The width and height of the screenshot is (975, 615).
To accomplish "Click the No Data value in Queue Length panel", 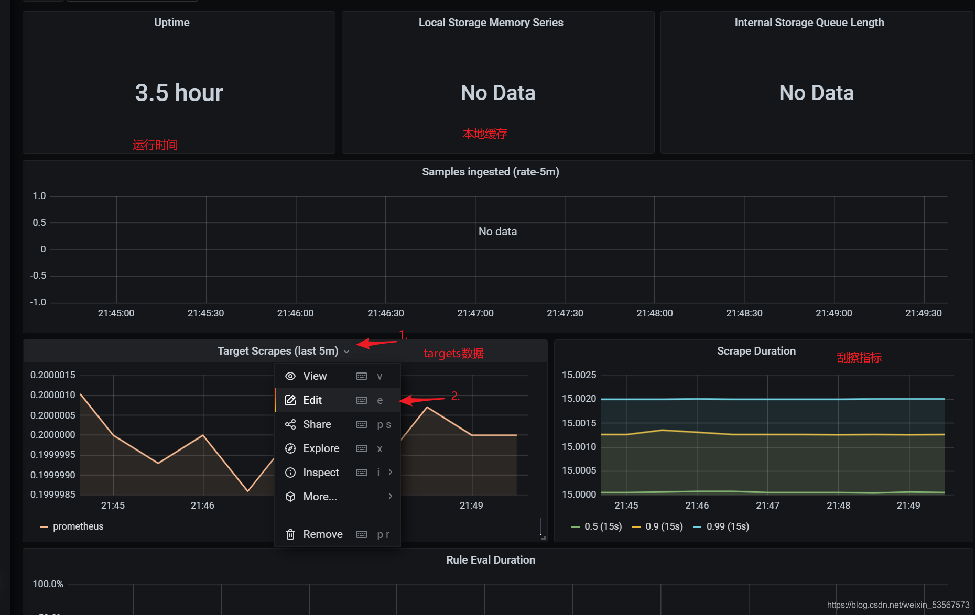I will tap(817, 93).
